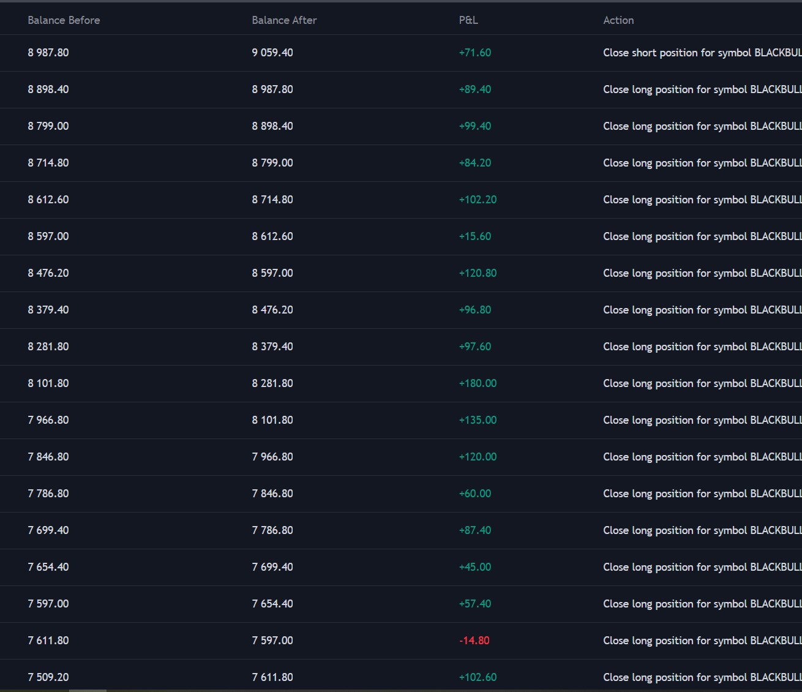Screen dimensions: 802x692
Task: Select the -14.80 loss P&L value
Action: [x=474, y=641]
